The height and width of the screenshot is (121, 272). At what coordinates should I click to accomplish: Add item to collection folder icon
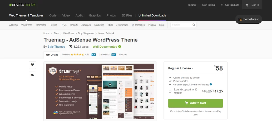pyautogui.click(x=32, y=75)
